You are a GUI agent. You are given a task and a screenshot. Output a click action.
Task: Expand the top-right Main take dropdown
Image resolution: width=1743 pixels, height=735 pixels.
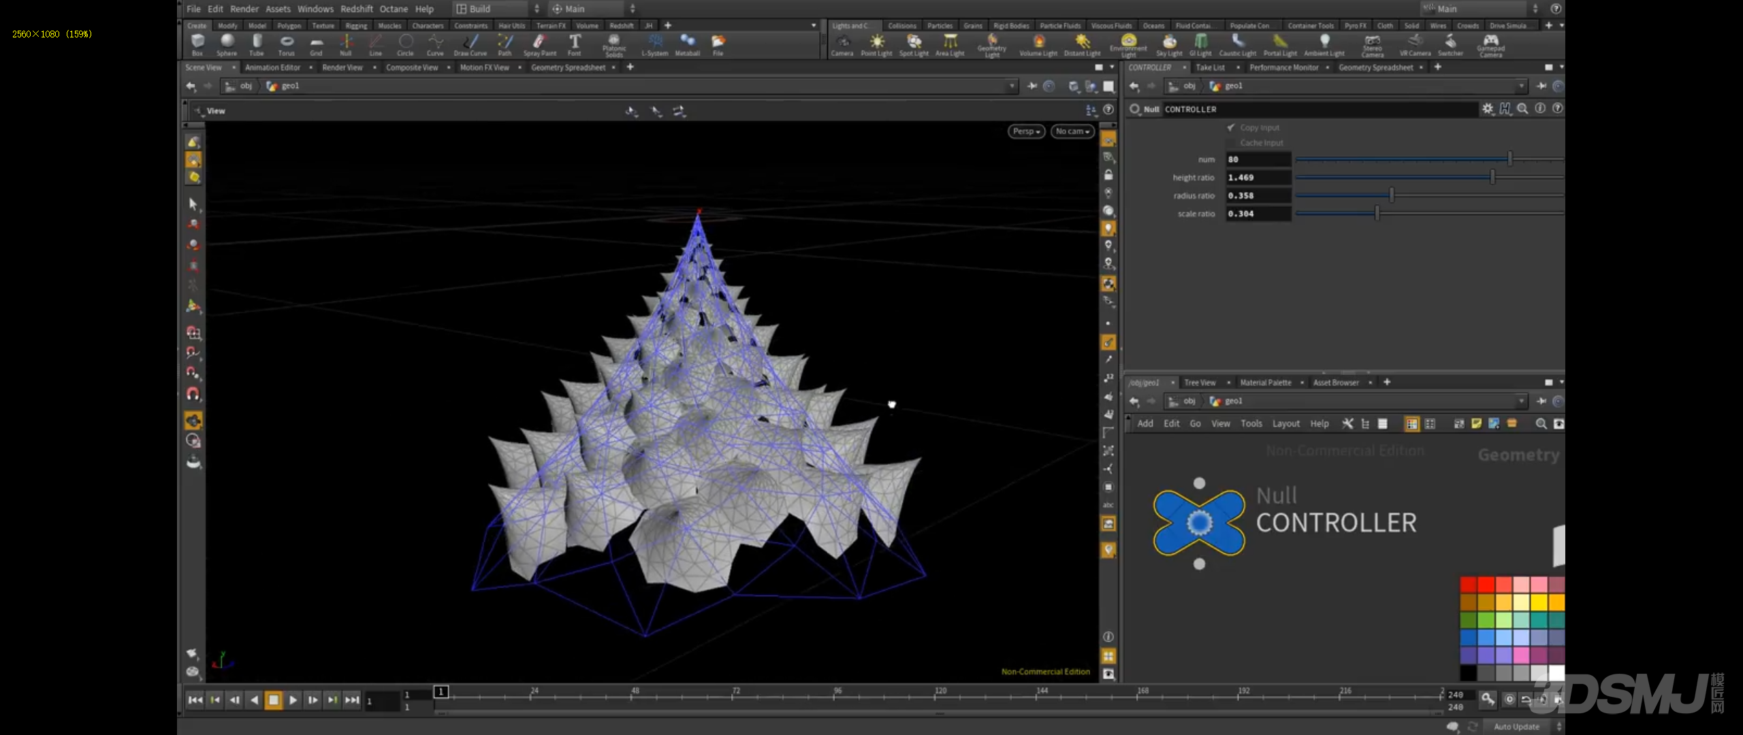[x=1481, y=9]
